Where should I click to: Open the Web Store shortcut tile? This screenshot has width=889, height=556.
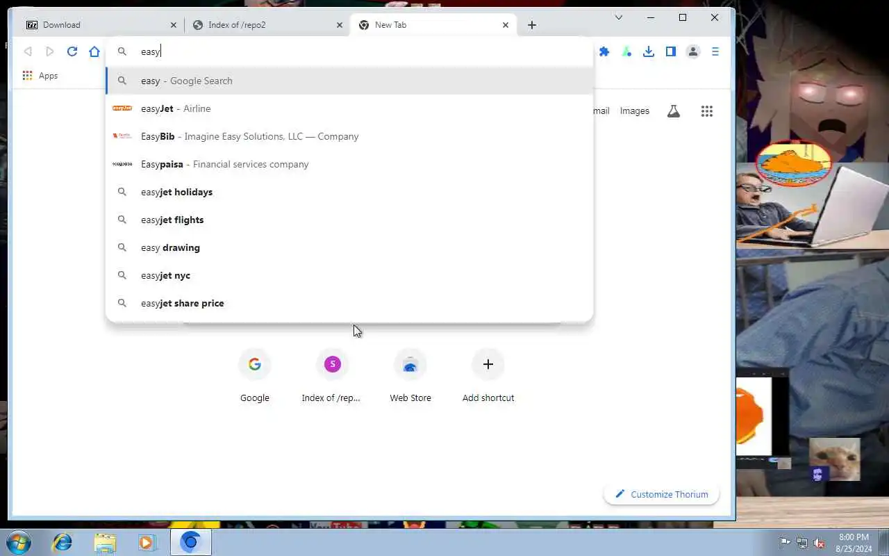click(410, 377)
